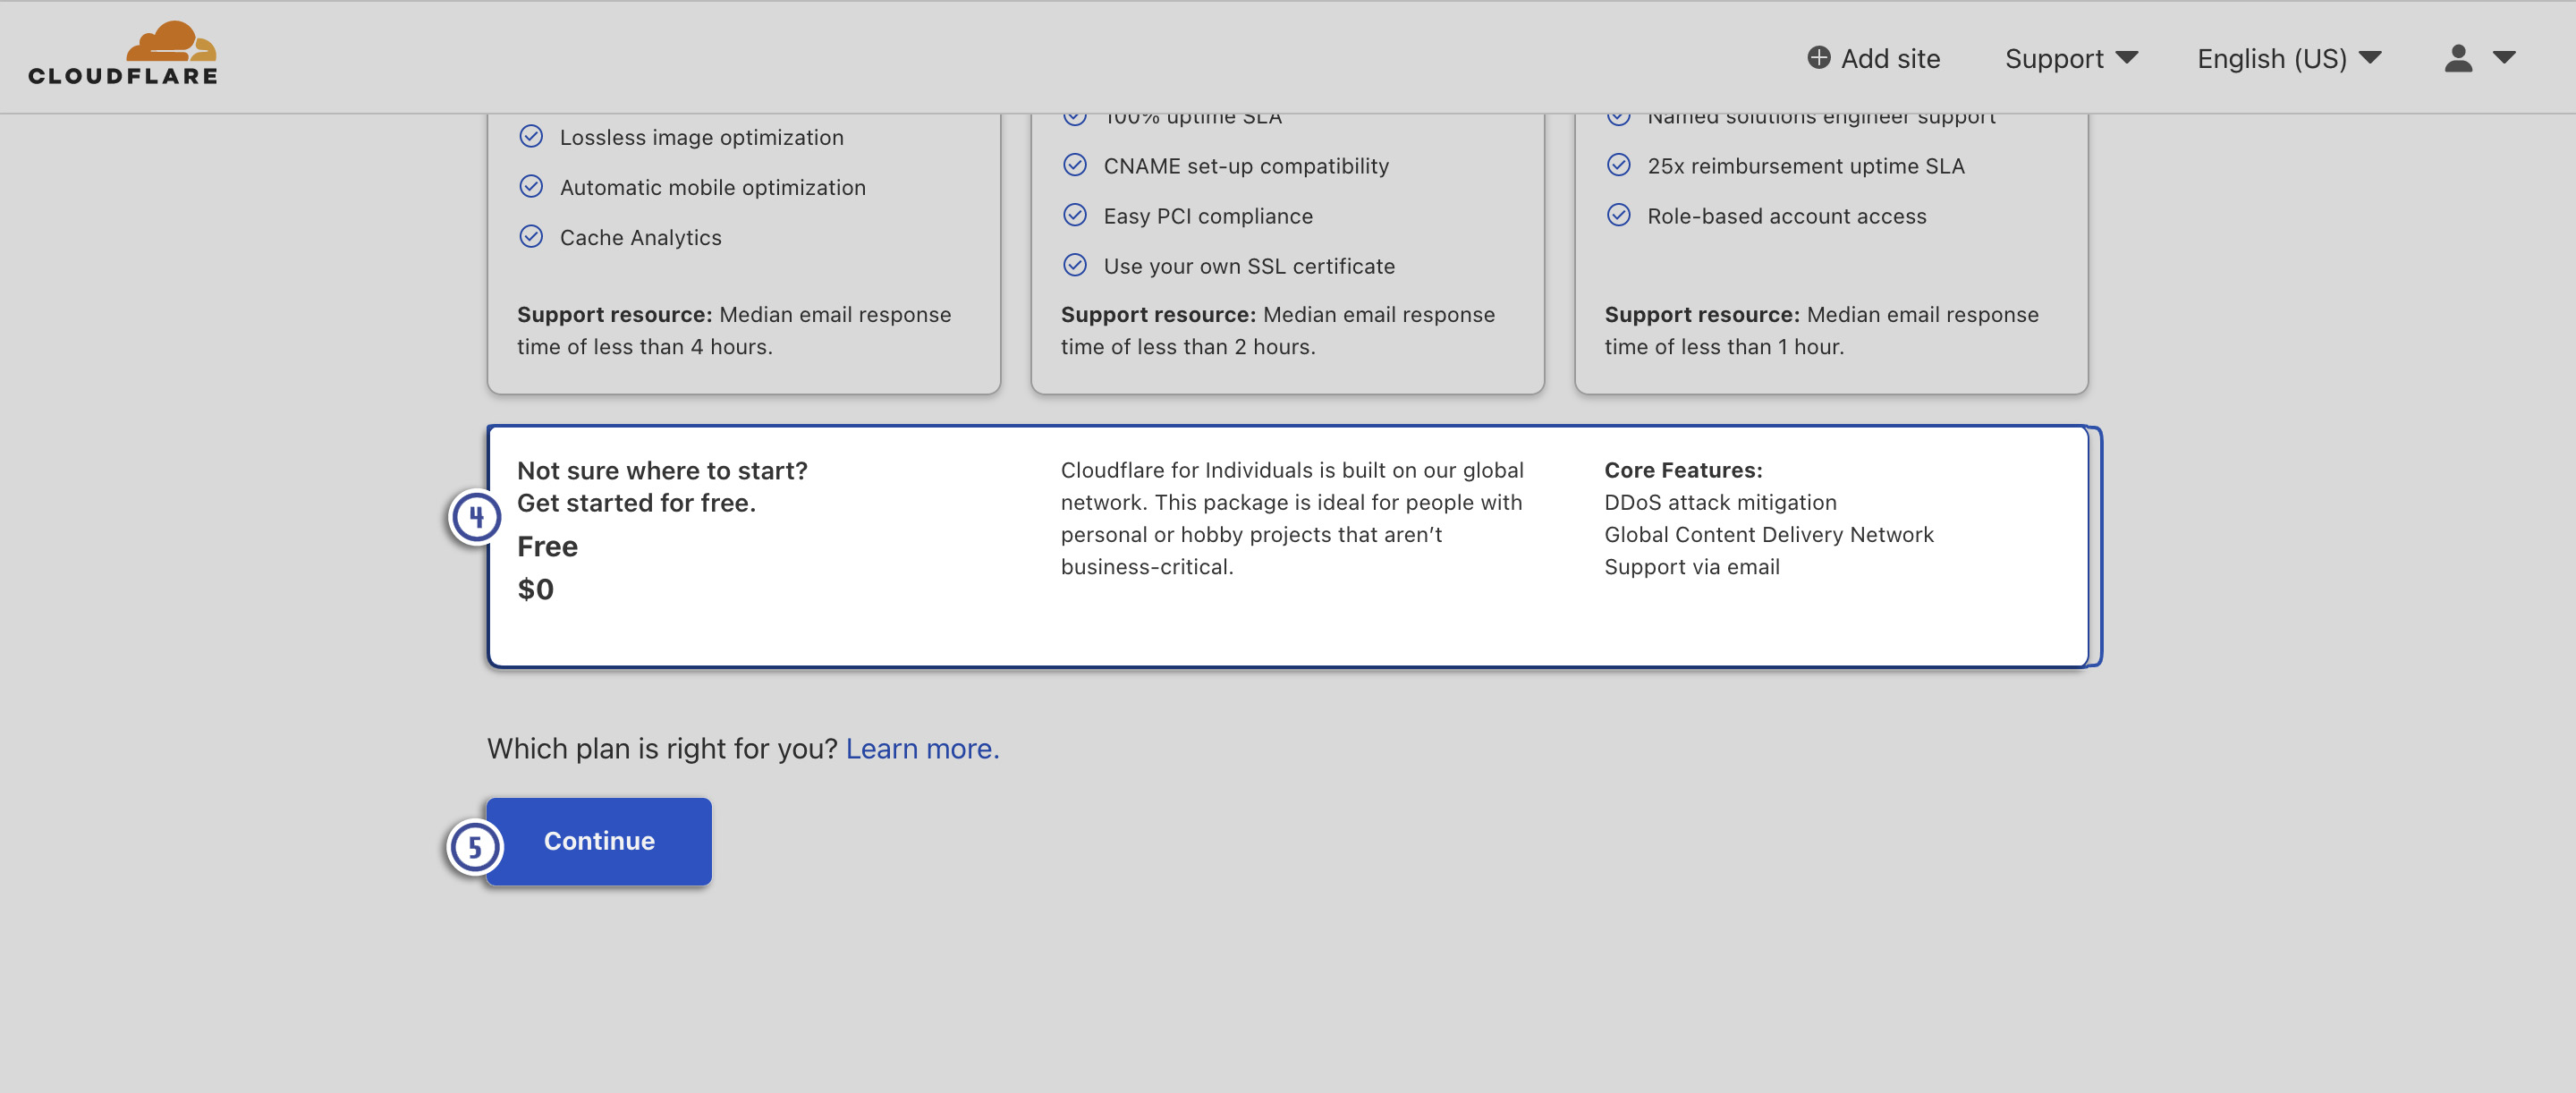This screenshot has height=1093, width=2576.
Task: Click the 'Easy PCI compliance' text
Action: click(1208, 216)
